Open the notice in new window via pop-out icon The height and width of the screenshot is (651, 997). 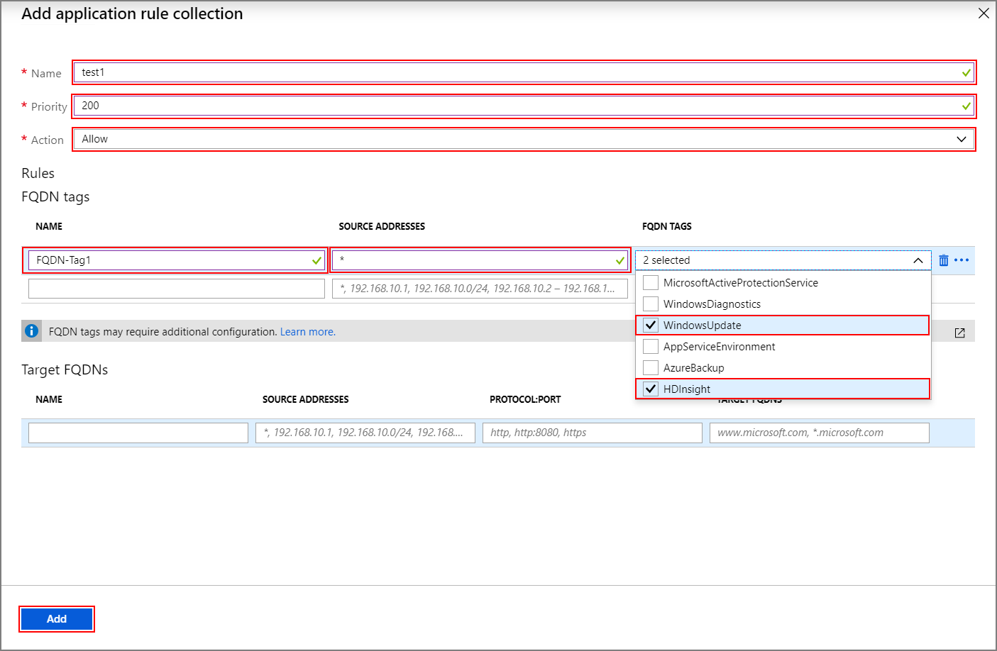(959, 332)
